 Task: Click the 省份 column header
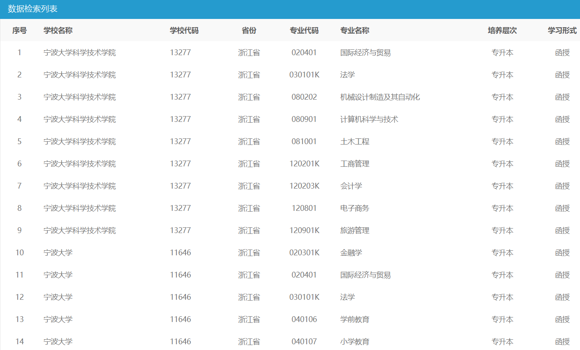click(x=249, y=30)
